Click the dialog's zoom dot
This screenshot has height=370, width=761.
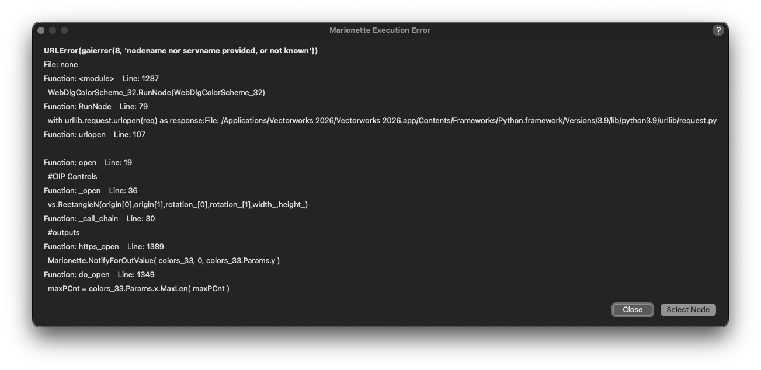click(64, 30)
